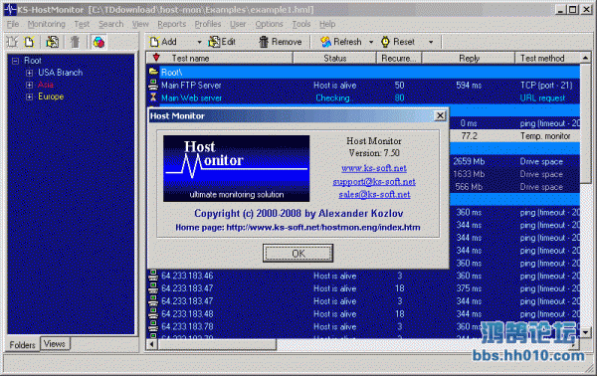597x376 pixels.
Task: Click the sales@ks-soft.net email link
Action: pyautogui.click(x=374, y=195)
